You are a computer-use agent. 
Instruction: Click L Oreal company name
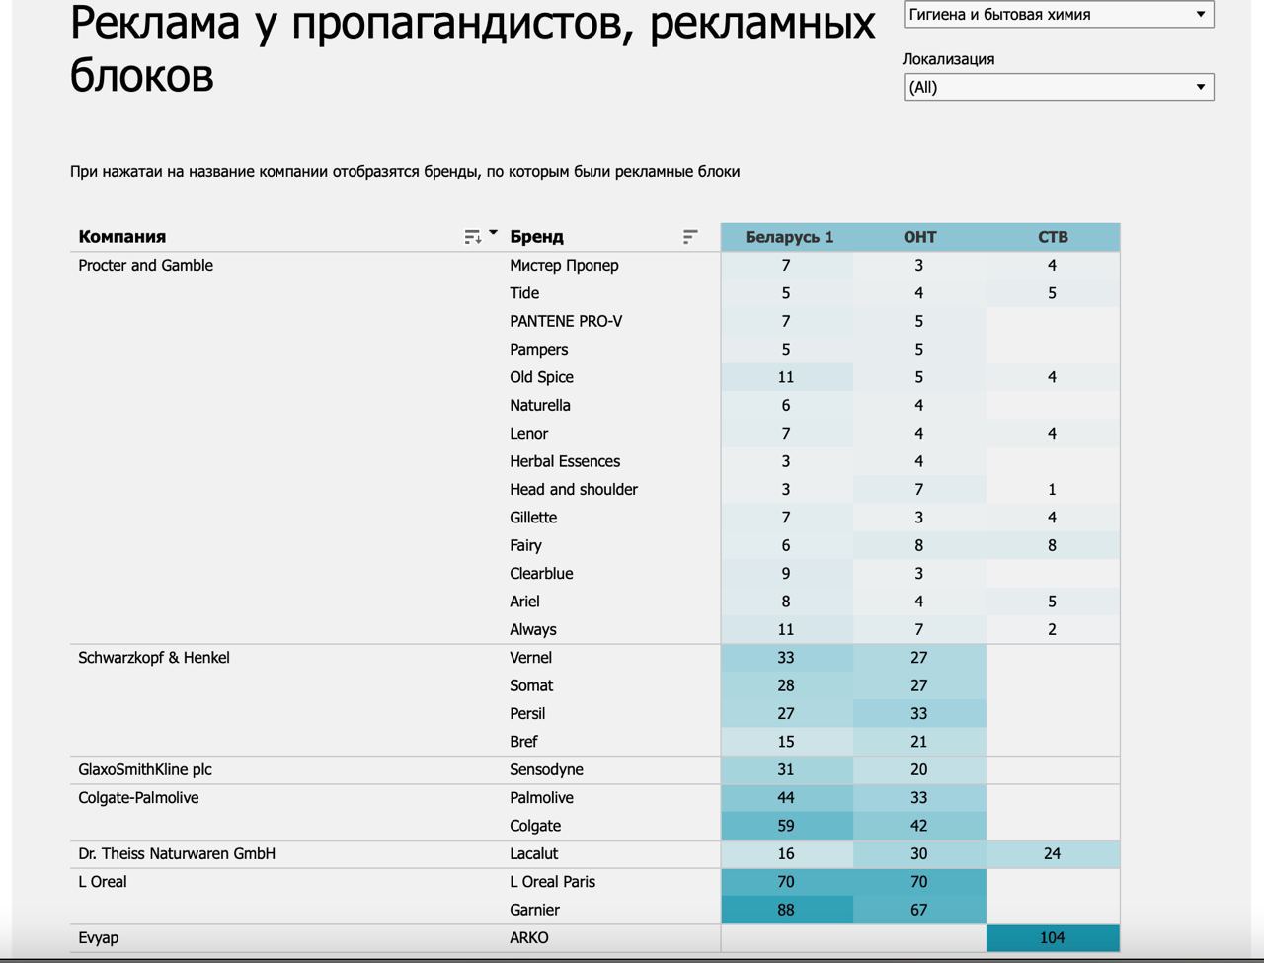(103, 882)
